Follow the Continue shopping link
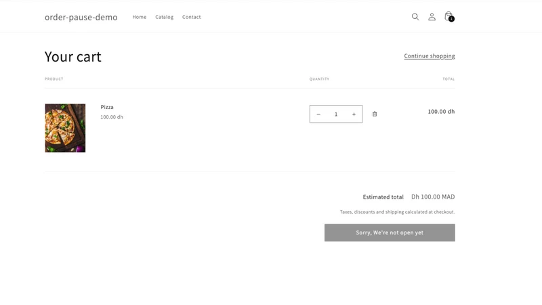Screen dimensions: 542x305 (x=430, y=56)
